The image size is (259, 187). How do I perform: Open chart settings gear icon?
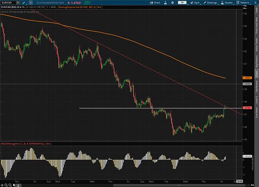172,2
